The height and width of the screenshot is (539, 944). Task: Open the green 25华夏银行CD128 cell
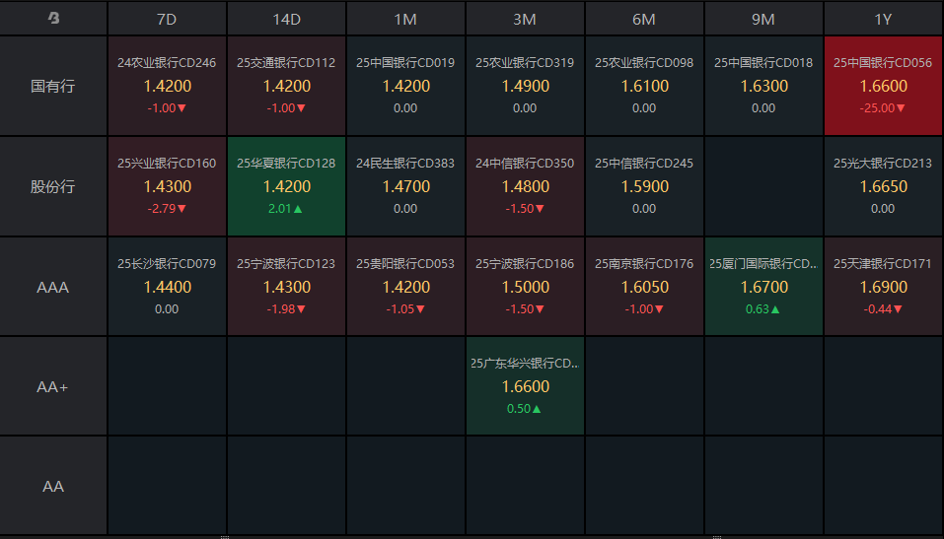pos(286,186)
